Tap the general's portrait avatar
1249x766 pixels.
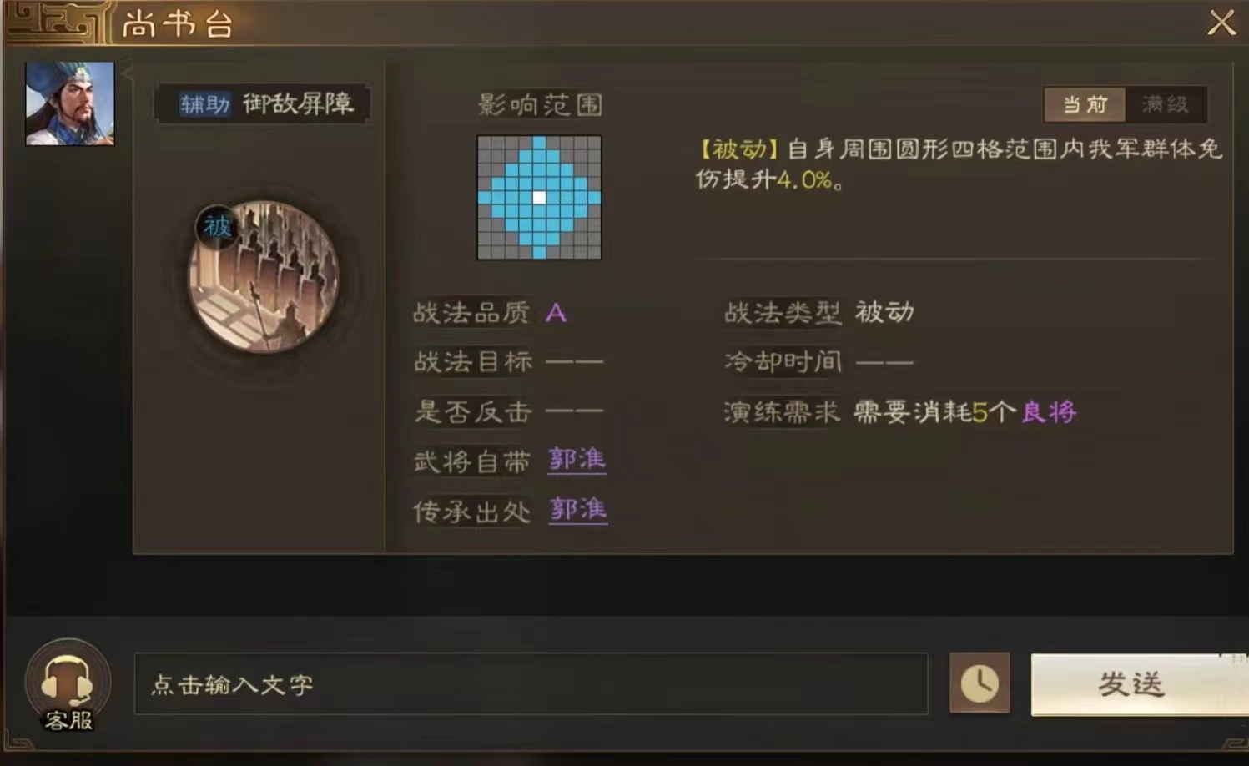70,103
